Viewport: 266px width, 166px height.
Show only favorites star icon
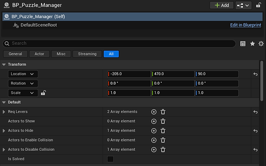(x=252, y=43)
